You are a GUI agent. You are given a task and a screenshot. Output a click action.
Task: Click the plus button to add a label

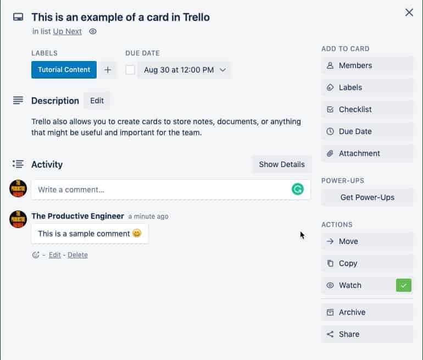(x=108, y=70)
